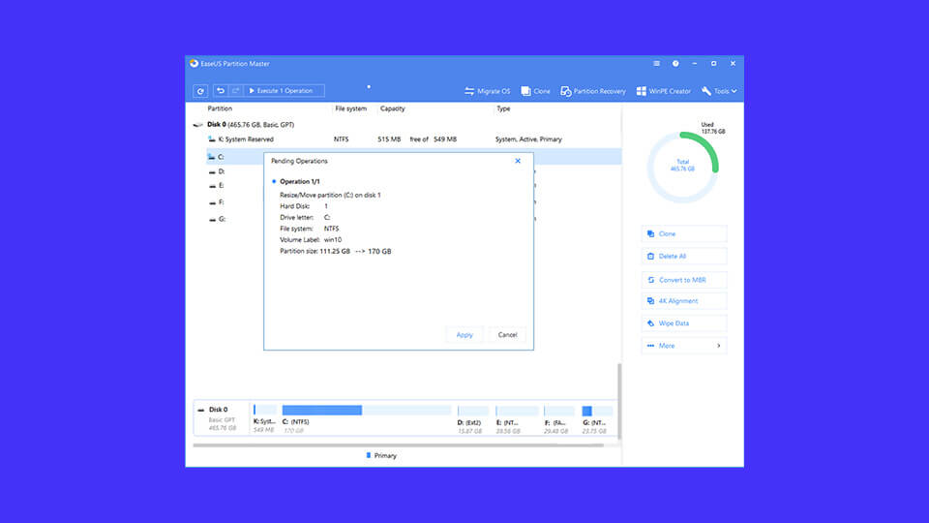This screenshot has width=929, height=523.
Task: Select Convert to MBR in side panel
Action: pyautogui.click(x=683, y=280)
